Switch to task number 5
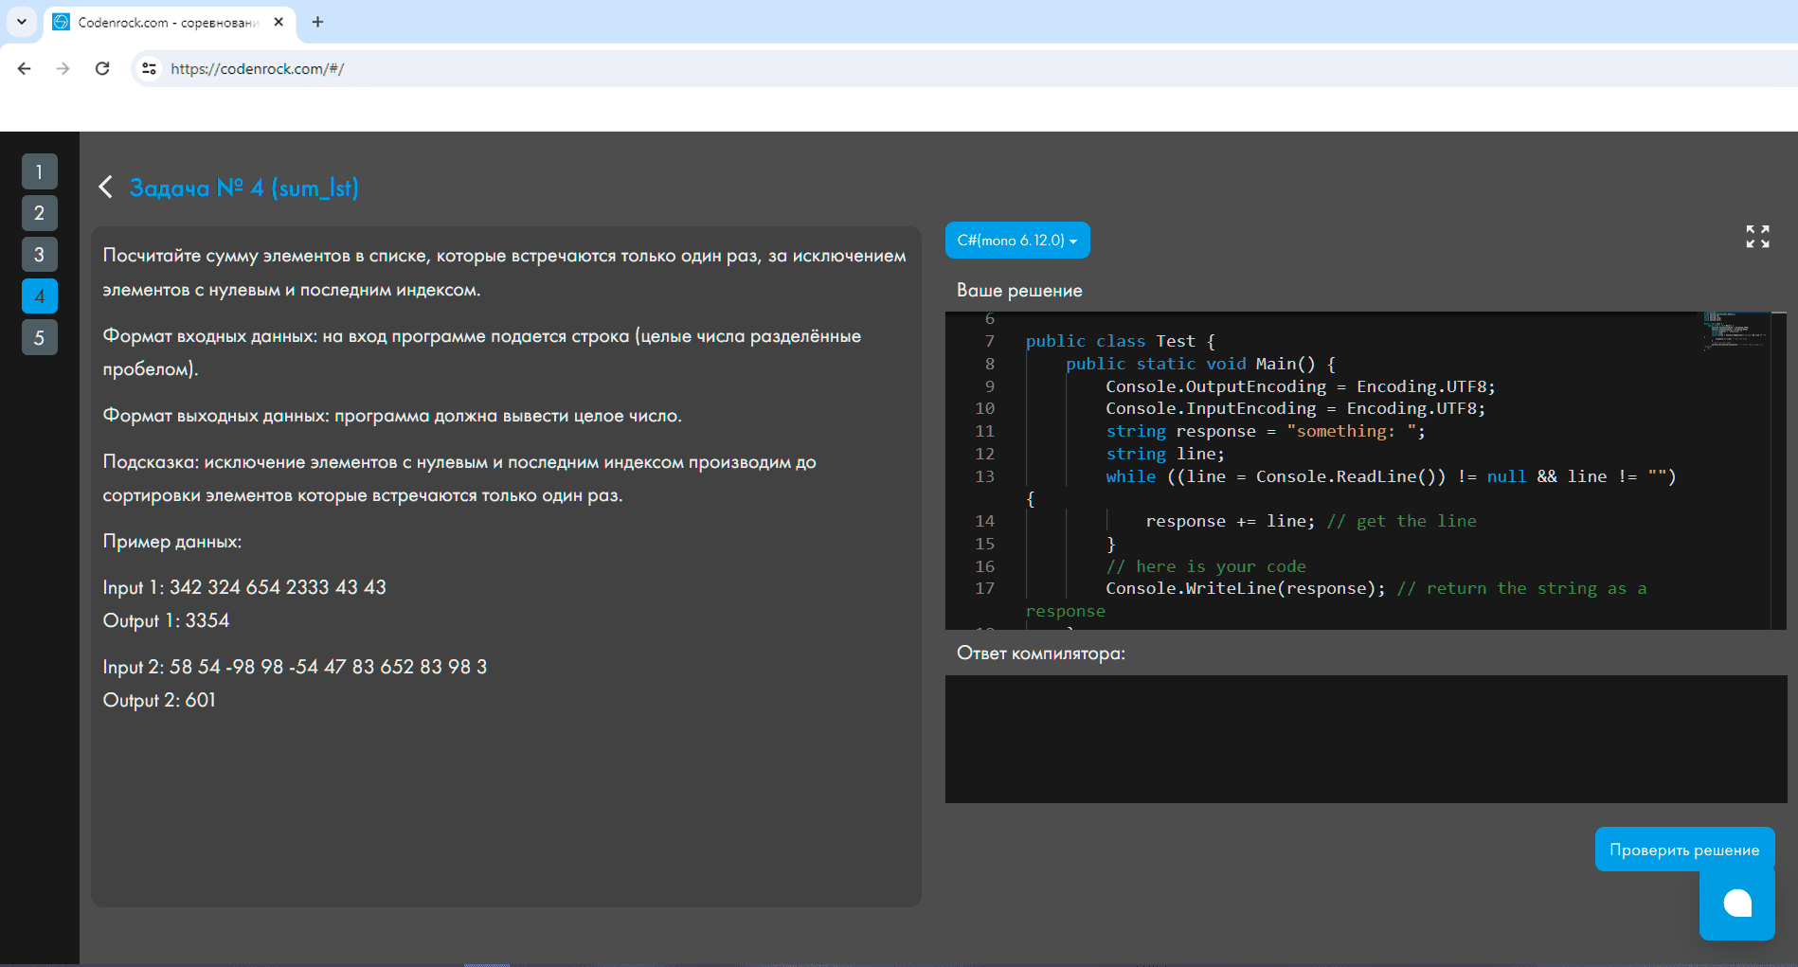The height and width of the screenshot is (967, 1798). coord(39,338)
